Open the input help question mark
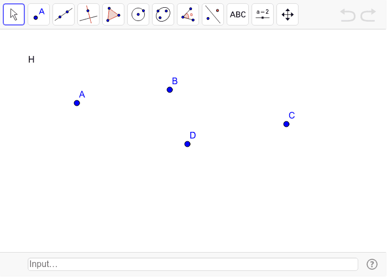387x277 pixels. click(x=372, y=264)
